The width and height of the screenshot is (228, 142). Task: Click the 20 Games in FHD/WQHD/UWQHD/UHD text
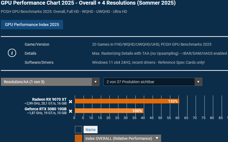(x=152, y=44)
